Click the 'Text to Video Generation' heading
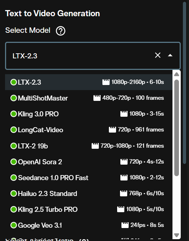The height and width of the screenshot is (241, 189). point(52,13)
